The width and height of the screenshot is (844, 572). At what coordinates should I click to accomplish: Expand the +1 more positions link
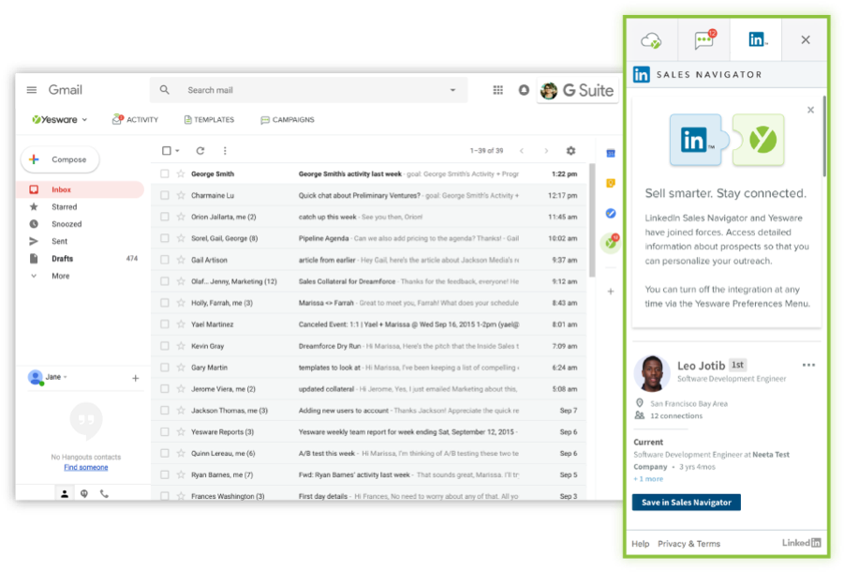[x=648, y=479]
